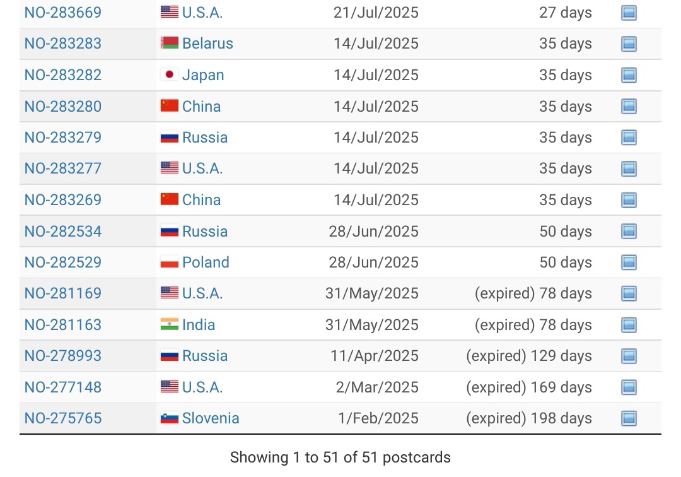Open India country link

(199, 325)
